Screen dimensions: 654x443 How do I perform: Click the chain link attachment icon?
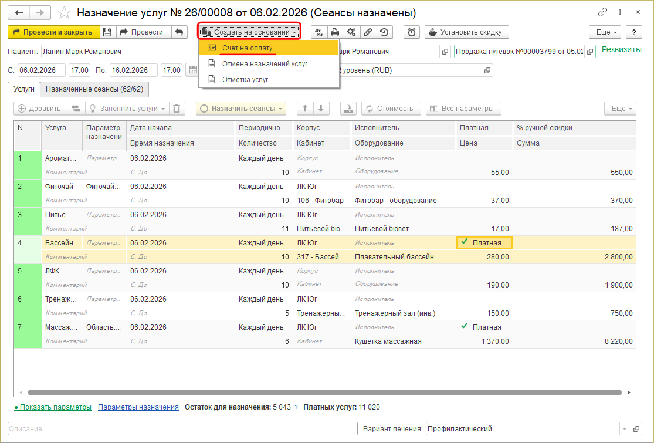(x=367, y=32)
